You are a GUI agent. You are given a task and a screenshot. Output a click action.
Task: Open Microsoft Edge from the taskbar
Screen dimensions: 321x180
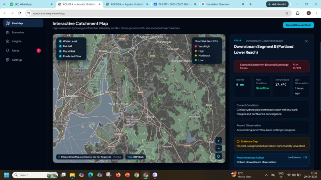[90, 175]
